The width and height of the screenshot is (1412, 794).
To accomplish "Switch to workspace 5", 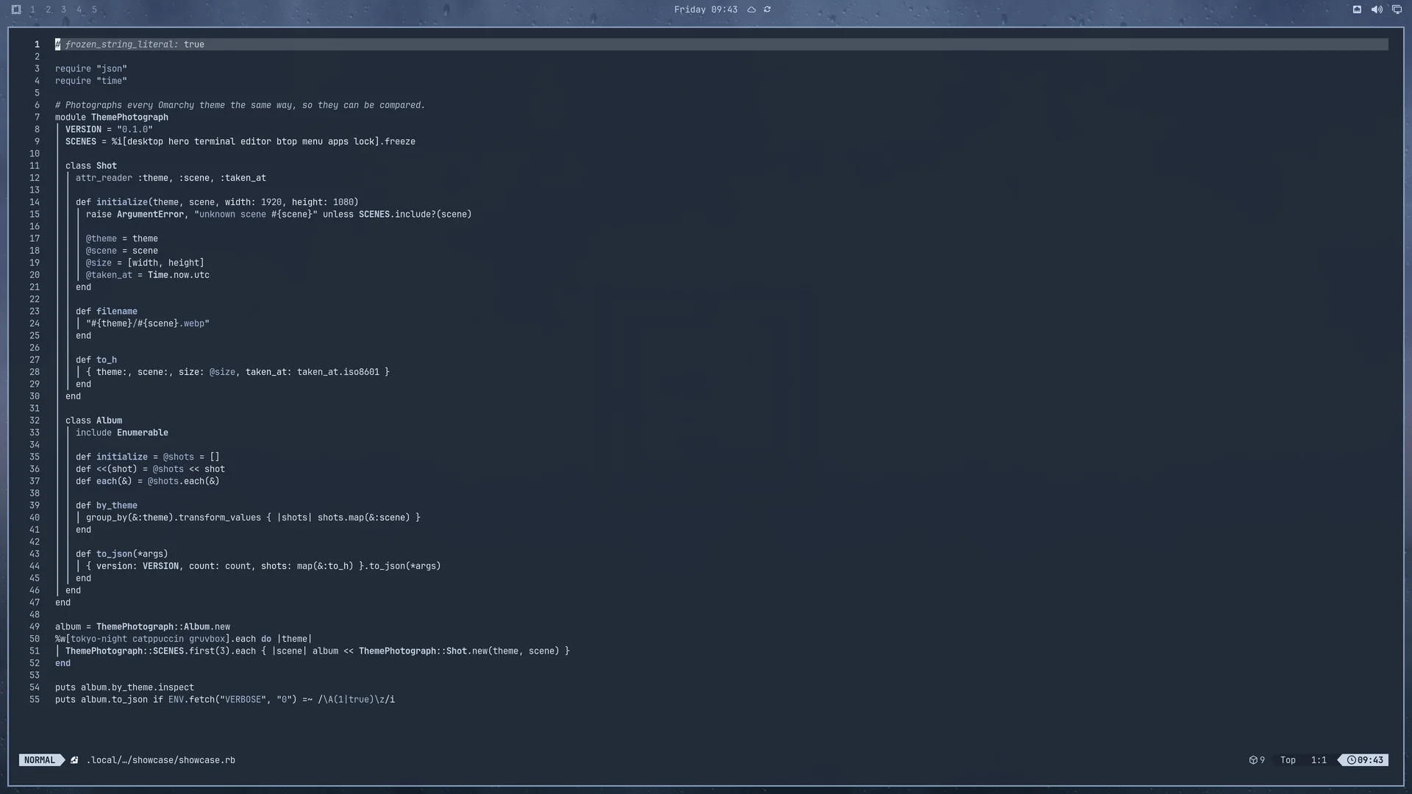I will pos(94,10).
